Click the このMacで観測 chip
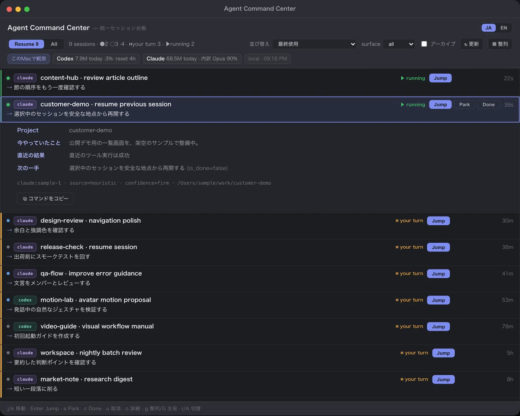Viewport: 520px width, 416px height. pos(29,58)
